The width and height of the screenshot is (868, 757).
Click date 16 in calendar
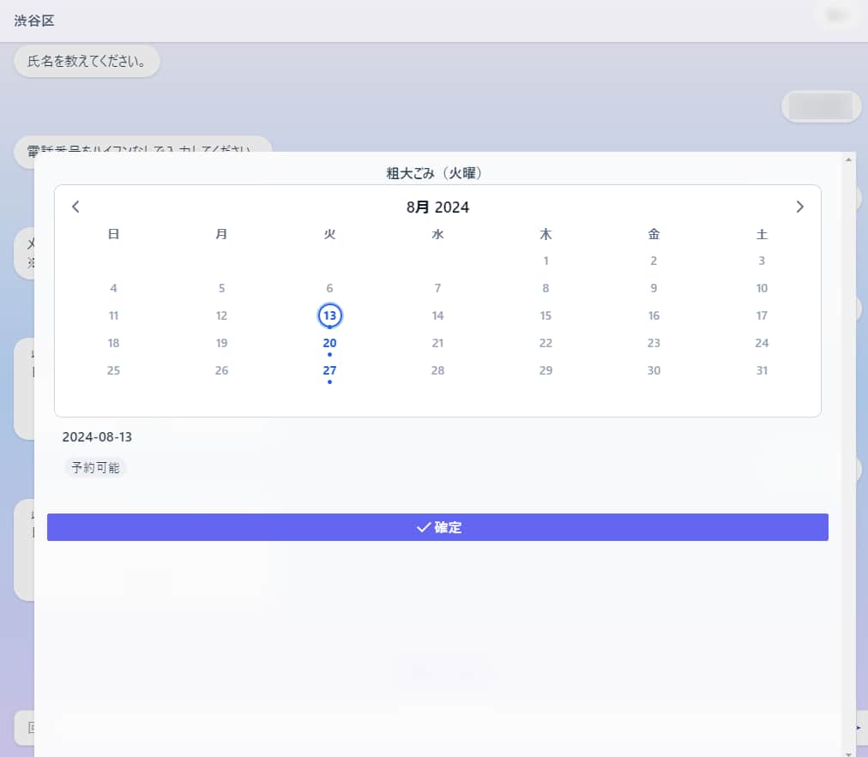pyautogui.click(x=654, y=315)
